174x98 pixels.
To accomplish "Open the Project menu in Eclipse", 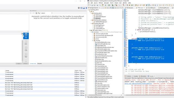I will pos(116,3).
